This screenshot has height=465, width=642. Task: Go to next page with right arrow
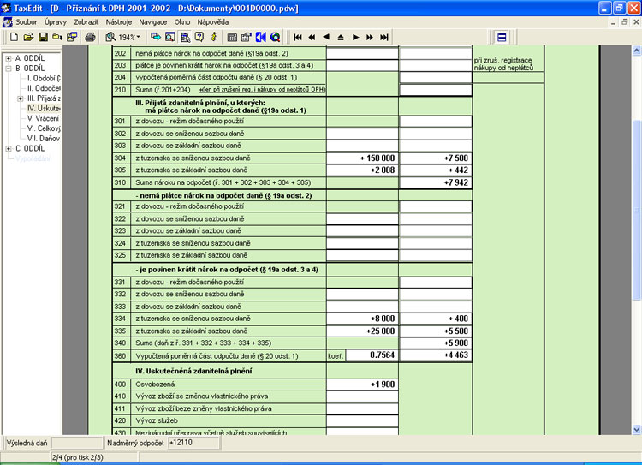(355, 38)
